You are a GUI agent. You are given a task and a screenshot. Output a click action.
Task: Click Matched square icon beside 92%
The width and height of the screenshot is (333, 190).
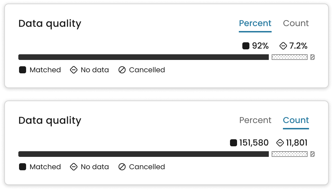point(246,46)
